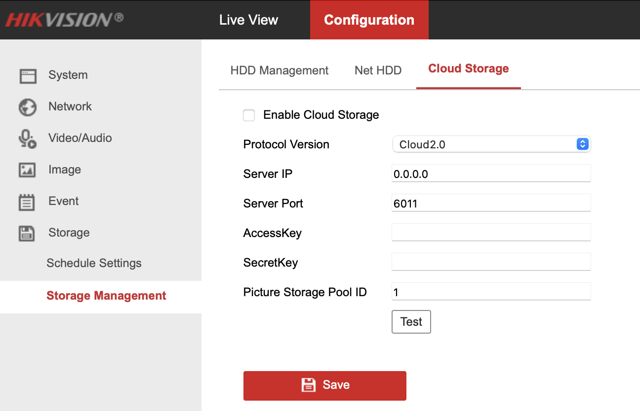640x411 pixels.
Task: Open the Protocol Version dropdown
Action: 491,144
